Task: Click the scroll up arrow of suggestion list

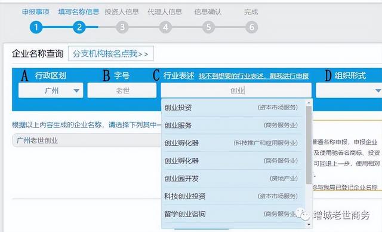Action: click(x=309, y=103)
